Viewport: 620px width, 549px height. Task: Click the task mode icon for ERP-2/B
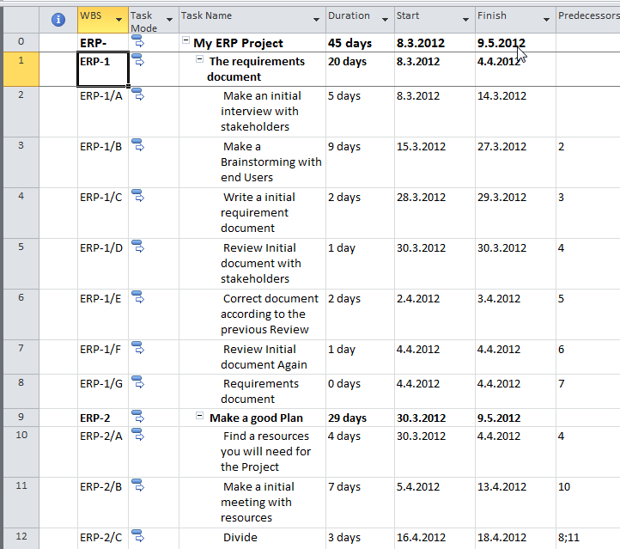(x=138, y=485)
